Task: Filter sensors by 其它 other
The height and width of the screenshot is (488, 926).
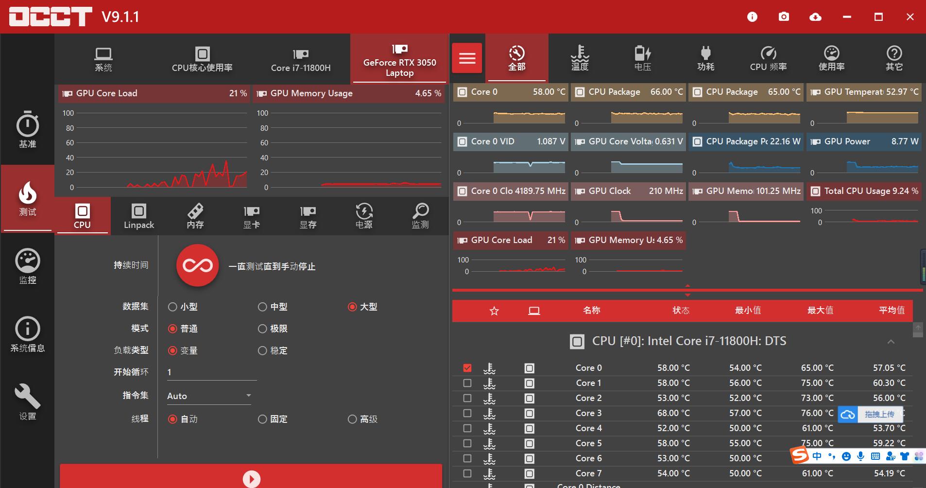Action: click(894, 58)
